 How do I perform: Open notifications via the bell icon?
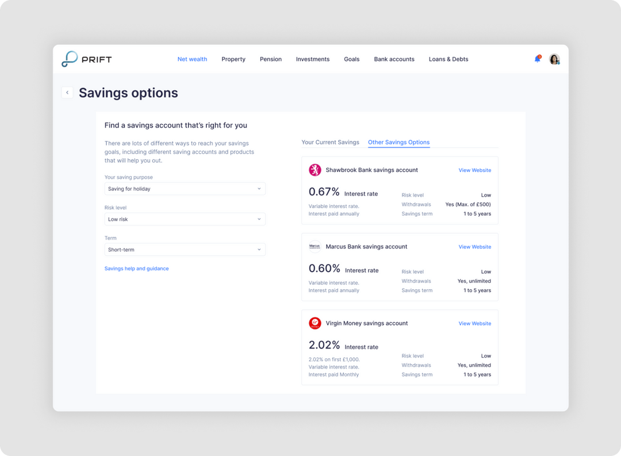click(x=537, y=59)
